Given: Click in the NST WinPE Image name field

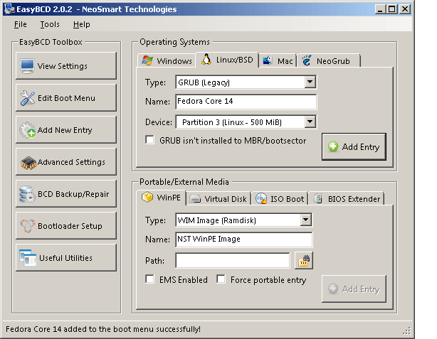Looking at the screenshot, I should tap(244, 240).
